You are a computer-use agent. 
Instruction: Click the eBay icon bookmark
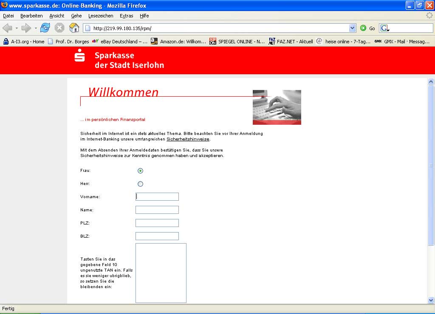tap(96, 41)
